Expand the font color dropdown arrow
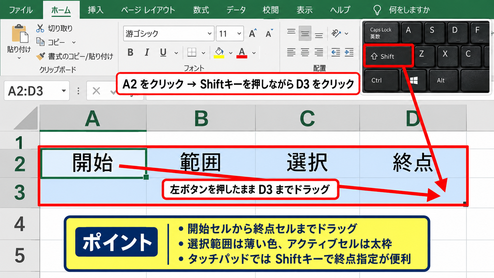 (x=254, y=53)
